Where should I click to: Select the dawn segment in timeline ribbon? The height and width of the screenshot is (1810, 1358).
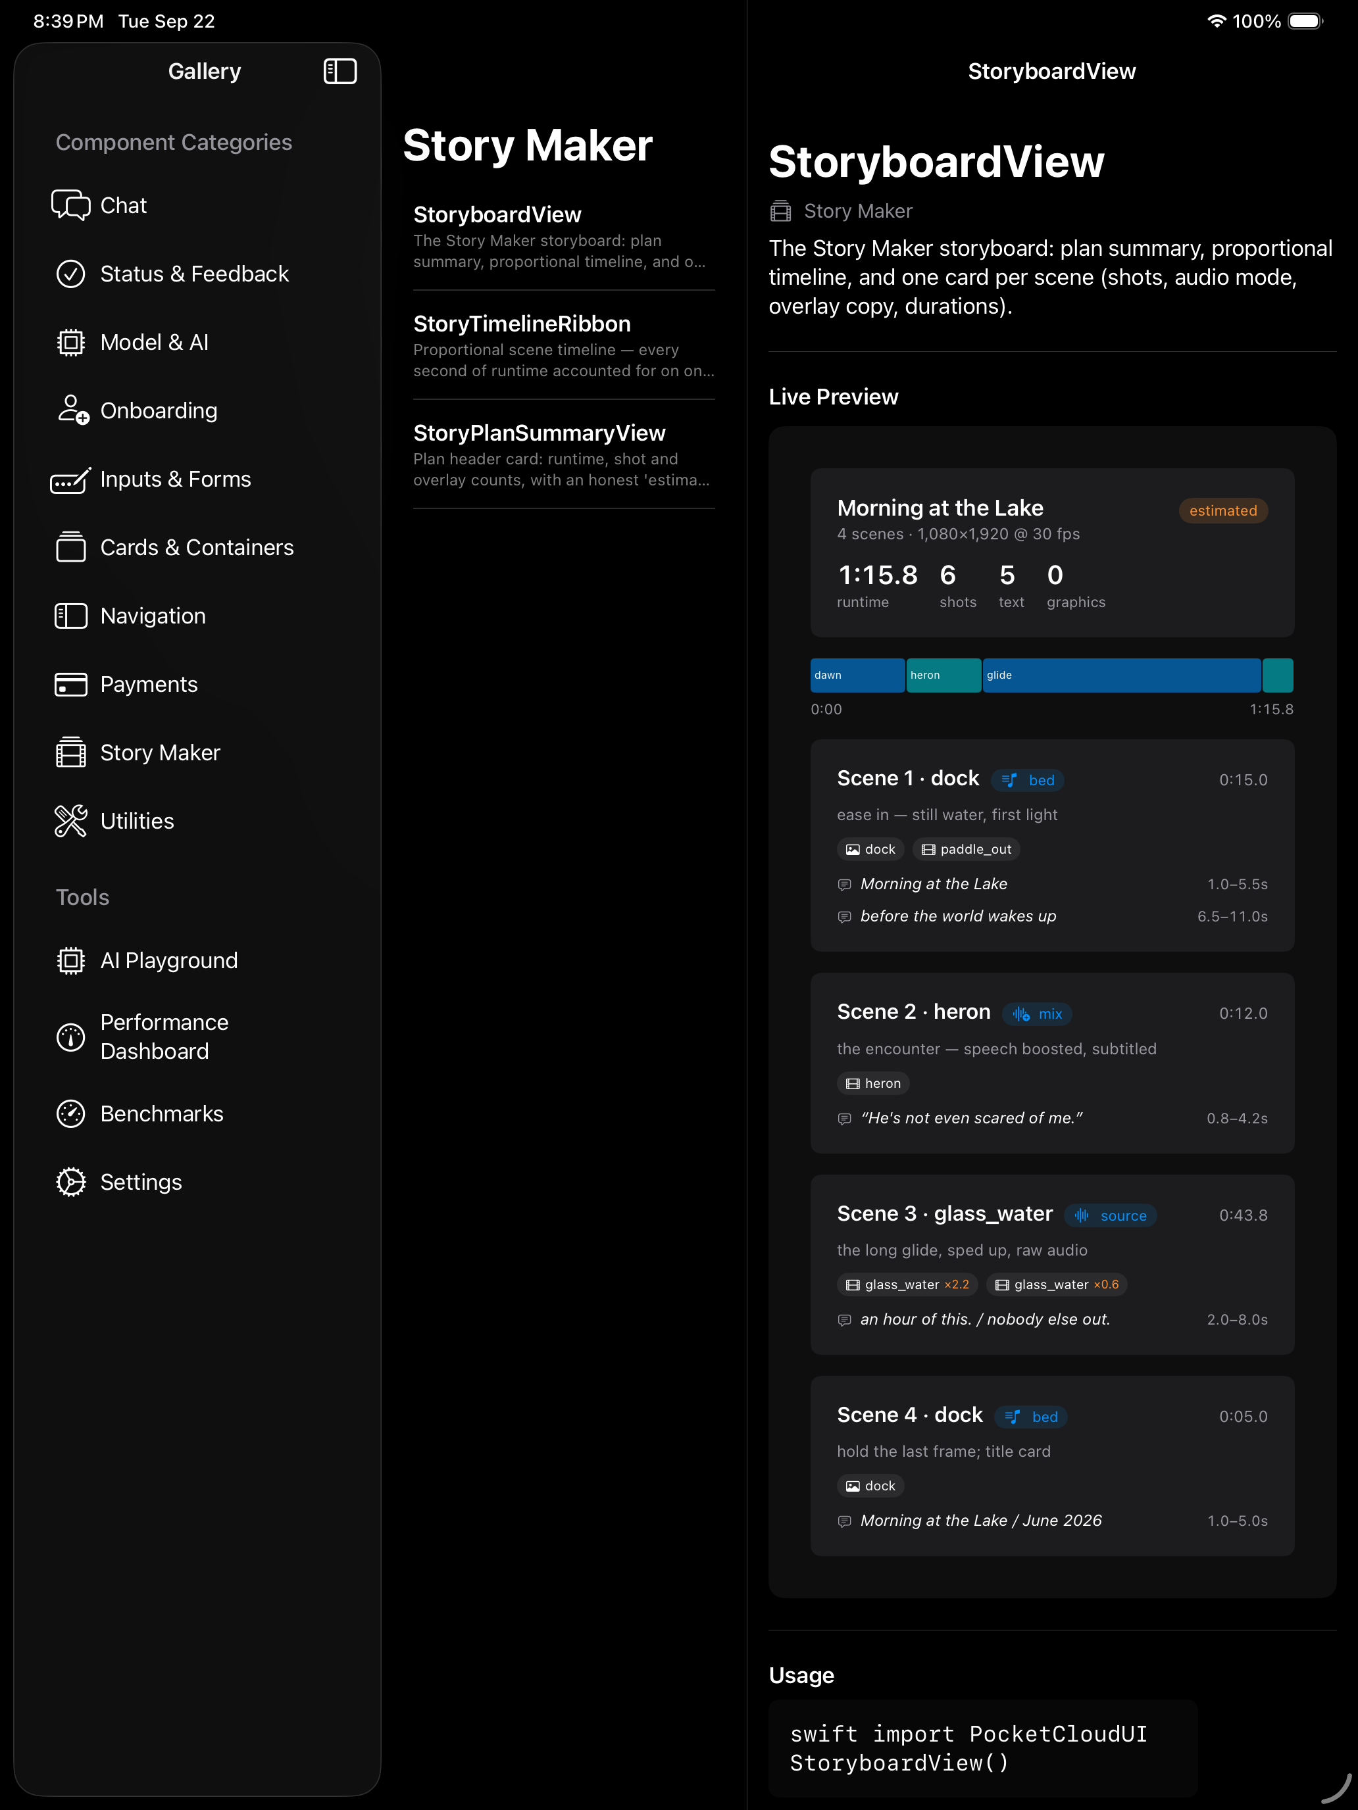(x=857, y=675)
